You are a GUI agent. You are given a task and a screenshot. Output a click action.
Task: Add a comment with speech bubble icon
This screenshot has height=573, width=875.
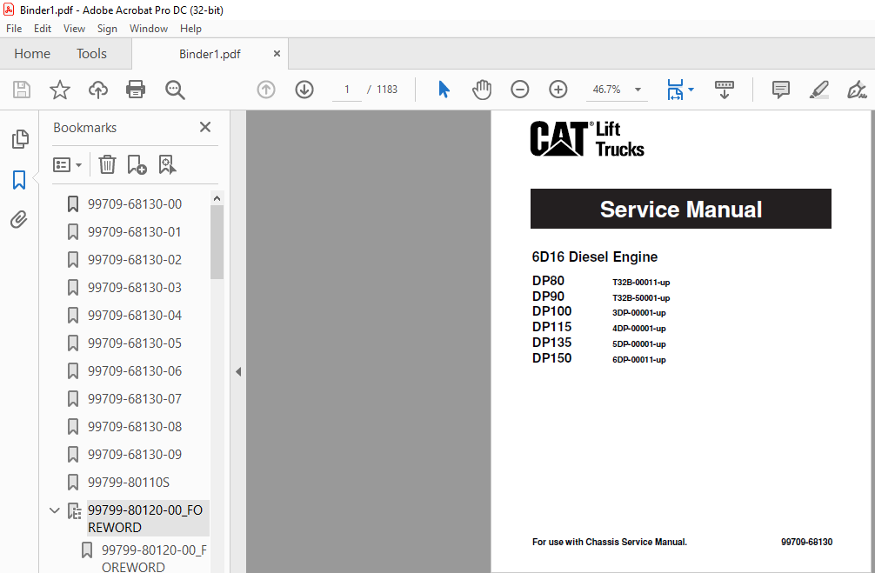781,90
